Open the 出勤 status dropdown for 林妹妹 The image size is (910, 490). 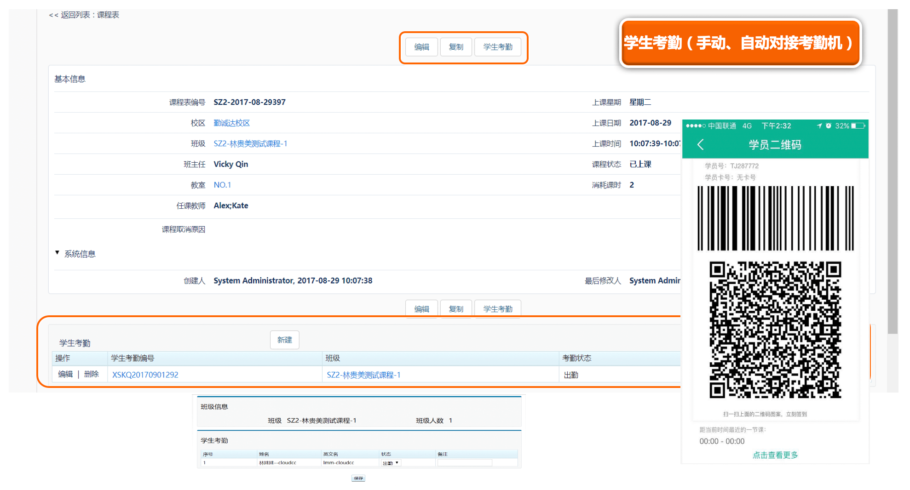pyautogui.click(x=391, y=463)
